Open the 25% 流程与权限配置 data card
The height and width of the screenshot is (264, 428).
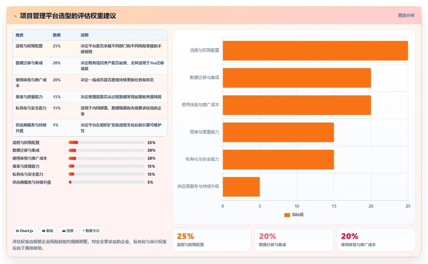211,239
